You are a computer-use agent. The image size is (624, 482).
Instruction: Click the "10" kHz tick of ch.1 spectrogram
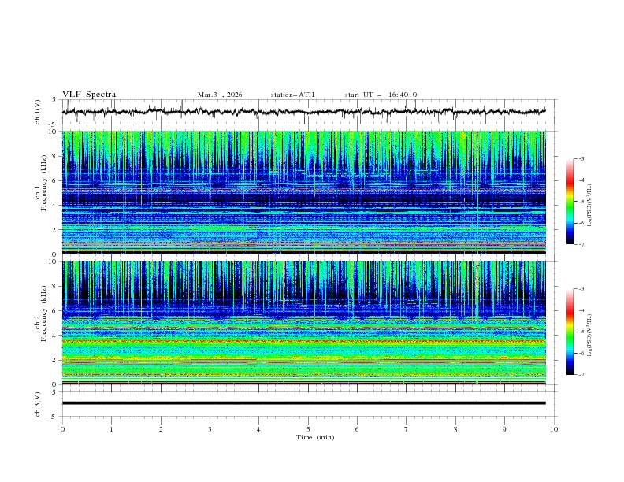click(x=54, y=132)
